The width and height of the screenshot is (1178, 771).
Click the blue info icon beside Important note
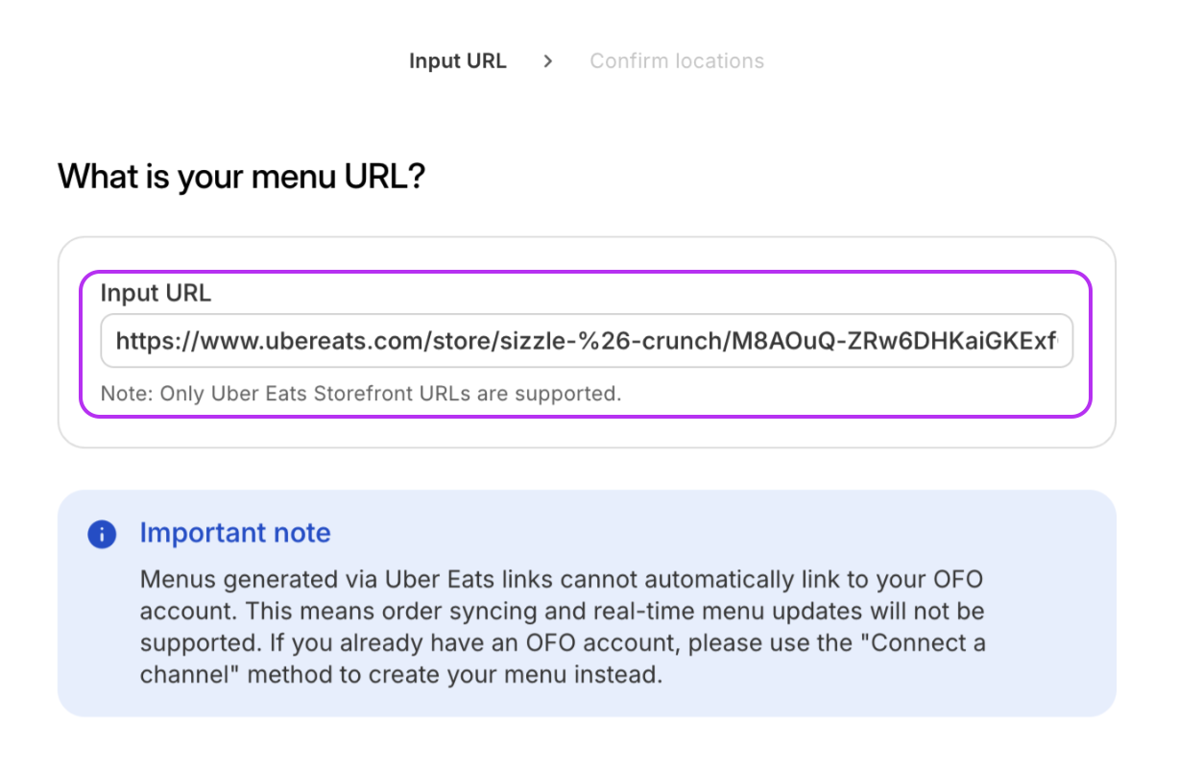pos(102,535)
